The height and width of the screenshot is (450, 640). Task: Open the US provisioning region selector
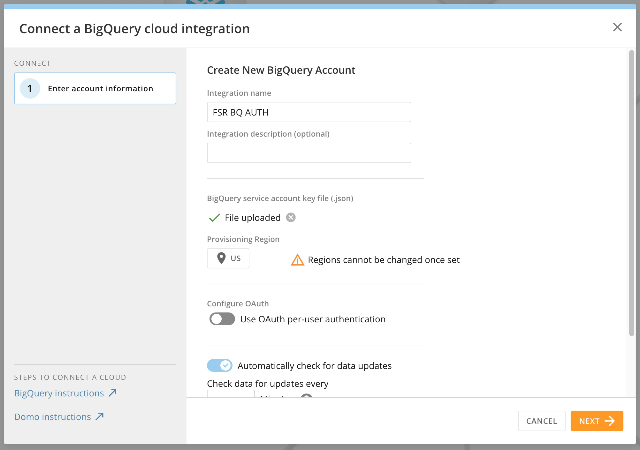[x=228, y=258]
